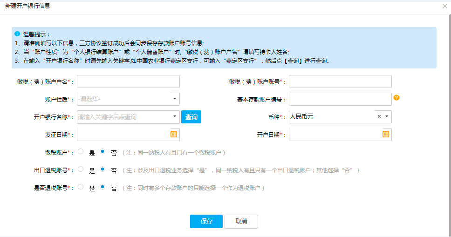Viewport: 451px width, 237px height.
Task: Select 否 for 是否退税账号
Action: point(102,187)
